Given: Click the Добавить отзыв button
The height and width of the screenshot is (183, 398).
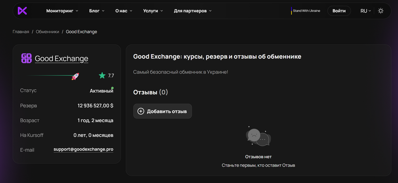Looking at the screenshot, I should [162, 111].
